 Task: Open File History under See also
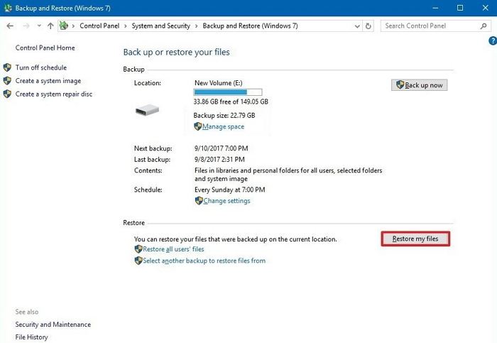tap(31, 337)
